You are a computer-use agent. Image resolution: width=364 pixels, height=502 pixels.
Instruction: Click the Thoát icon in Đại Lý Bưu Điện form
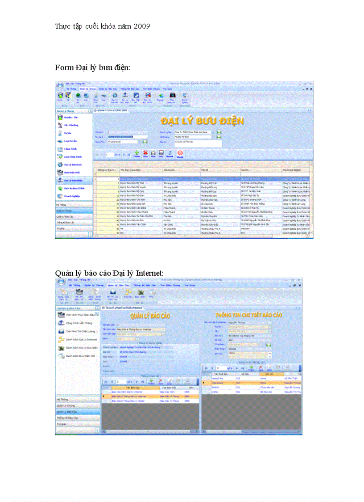180,153
